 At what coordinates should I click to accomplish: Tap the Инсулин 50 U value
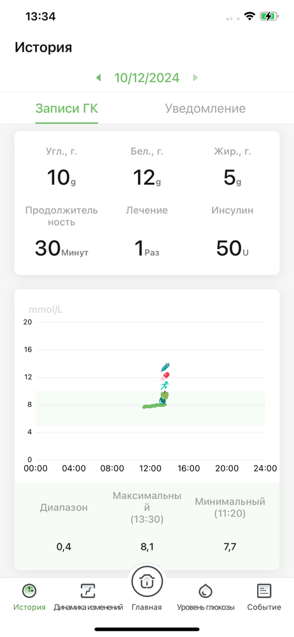(232, 248)
